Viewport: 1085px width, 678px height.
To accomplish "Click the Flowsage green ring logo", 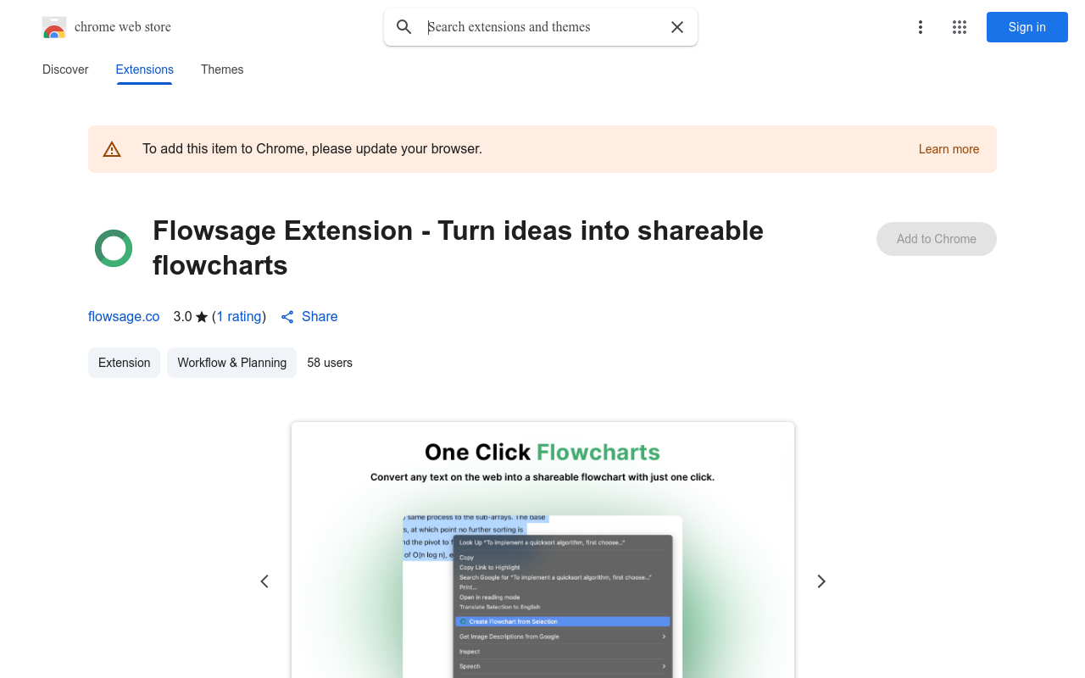I will click(x=114, y=248).
